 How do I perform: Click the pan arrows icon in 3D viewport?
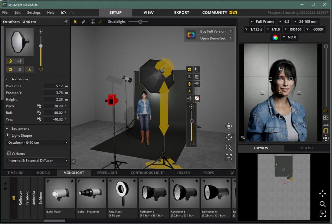229,137
